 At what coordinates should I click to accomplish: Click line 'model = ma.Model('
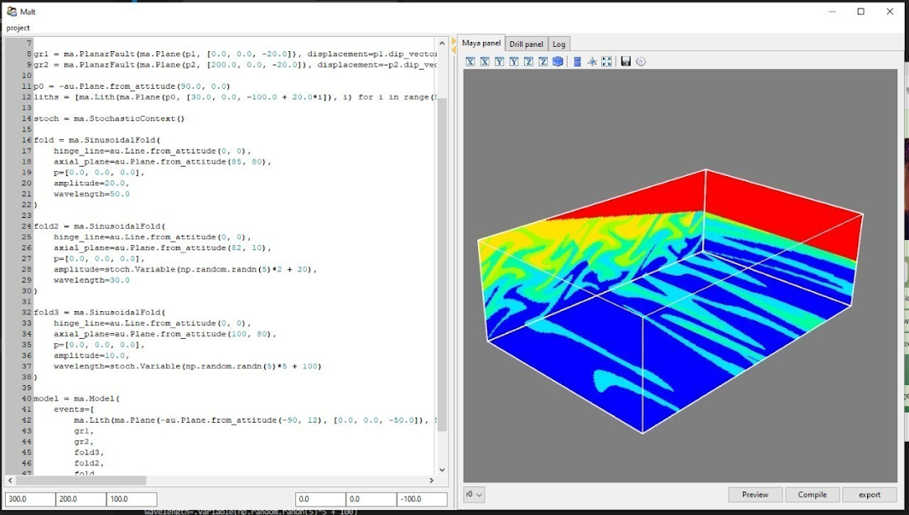(76, 398)
